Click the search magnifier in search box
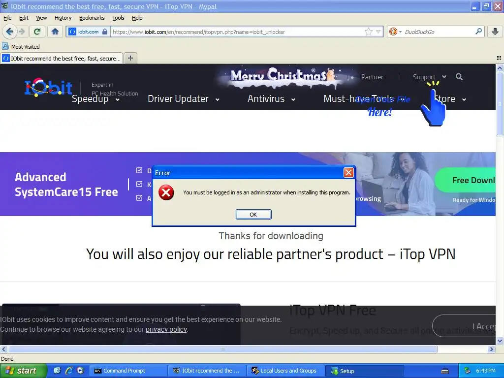Image resolution: width=504 pixels, height=378 pixels. (x=478, y=31)
